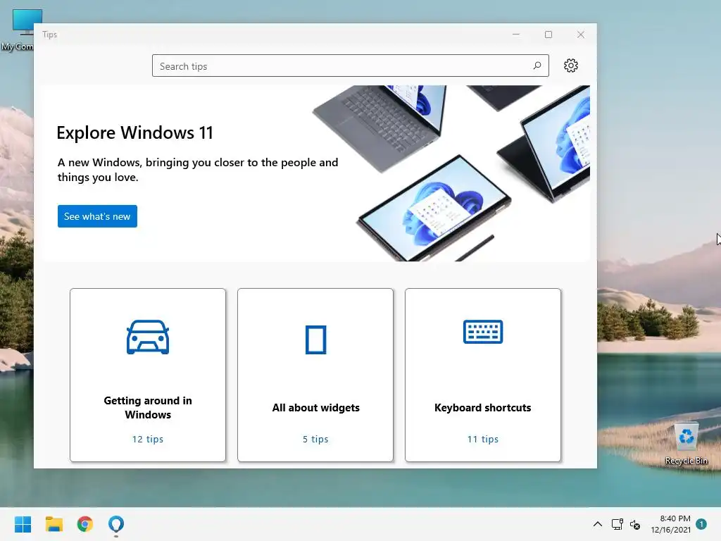Show hidden system tray icons

[597, 524]
